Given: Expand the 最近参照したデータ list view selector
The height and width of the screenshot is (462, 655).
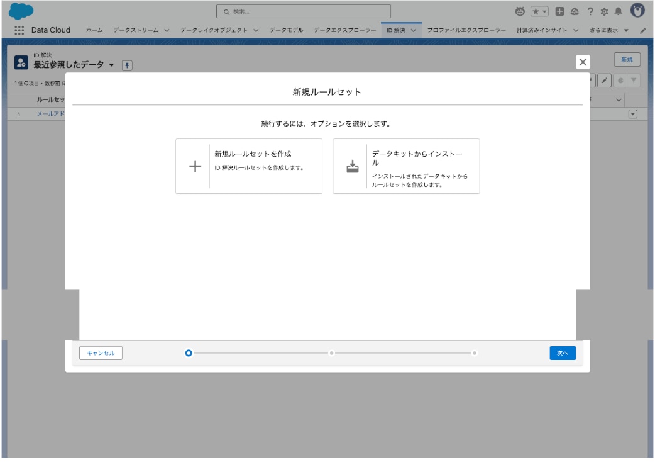Looking at the screenshot, I should click(111, 65).
